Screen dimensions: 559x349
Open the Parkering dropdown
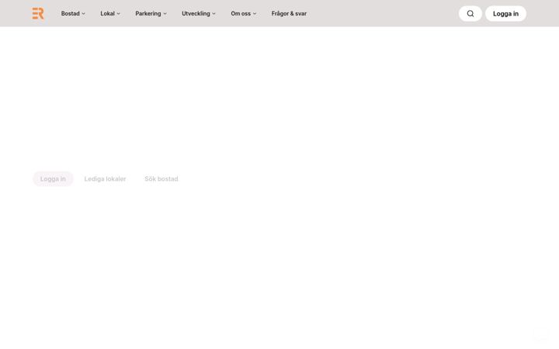click(x=151, y=13)
